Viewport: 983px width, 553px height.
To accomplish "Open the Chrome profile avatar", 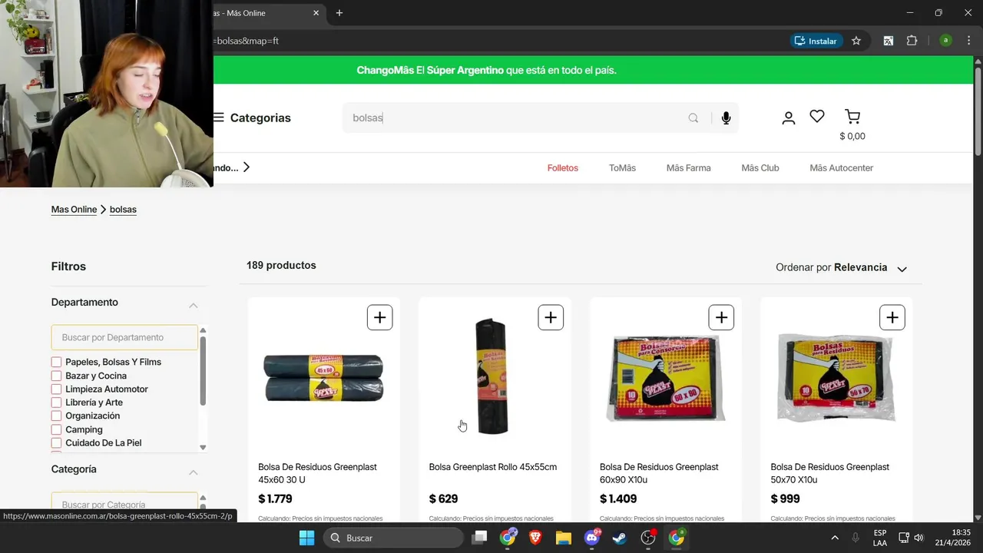I will [946, 41].
